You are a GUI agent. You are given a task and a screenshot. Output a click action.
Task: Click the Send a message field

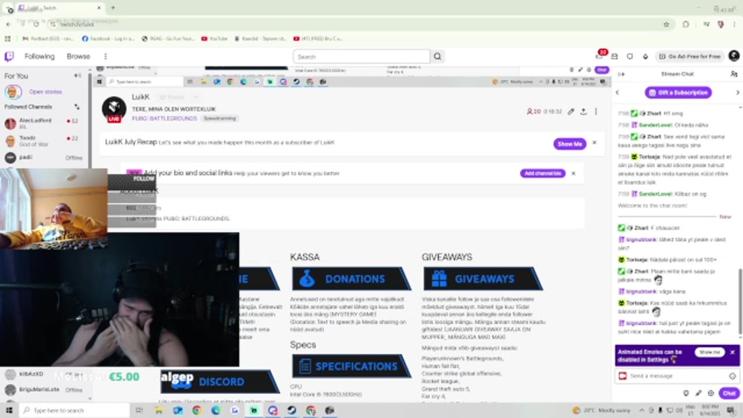677,376
